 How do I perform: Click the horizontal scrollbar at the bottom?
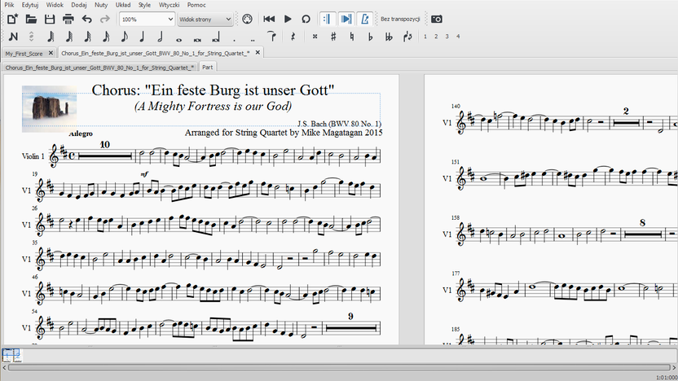pyautogui.click(x=339, y=368)
